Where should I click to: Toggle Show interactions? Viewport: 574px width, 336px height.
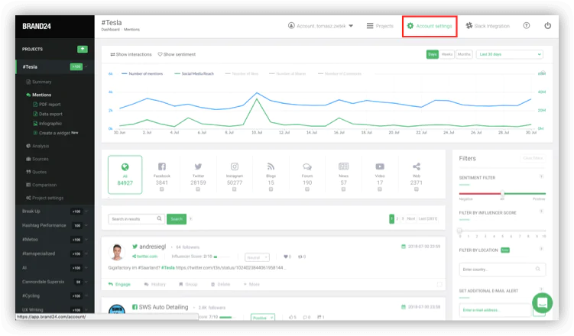click(x=131, y=54)
